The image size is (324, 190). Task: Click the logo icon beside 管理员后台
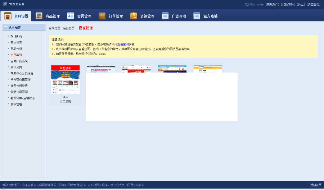(x=5, y=4)
